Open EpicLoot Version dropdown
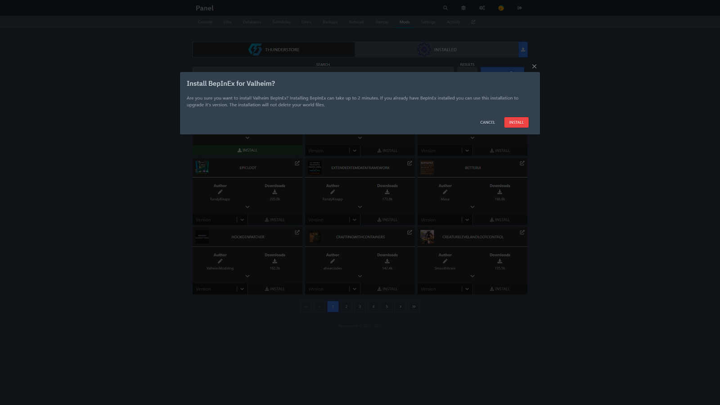The width and height of the screenshot is (720, 405). pos(220,220)
